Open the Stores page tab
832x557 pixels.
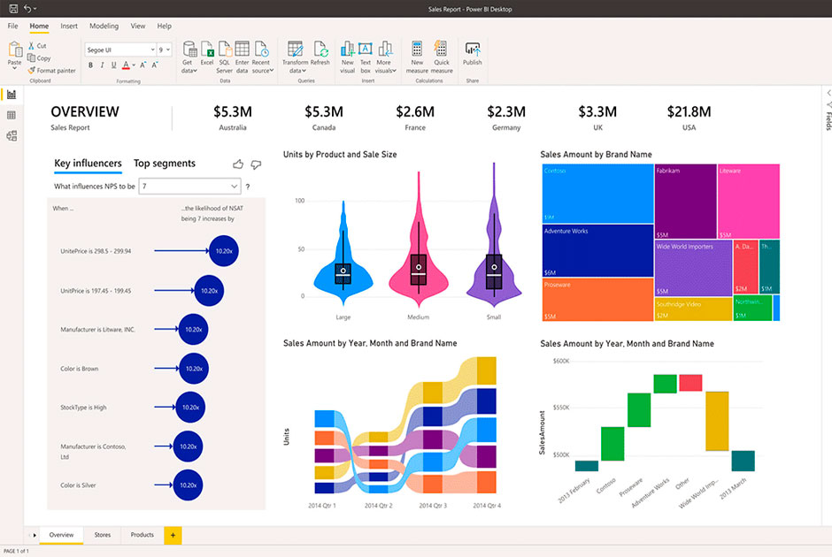point(103,535)
